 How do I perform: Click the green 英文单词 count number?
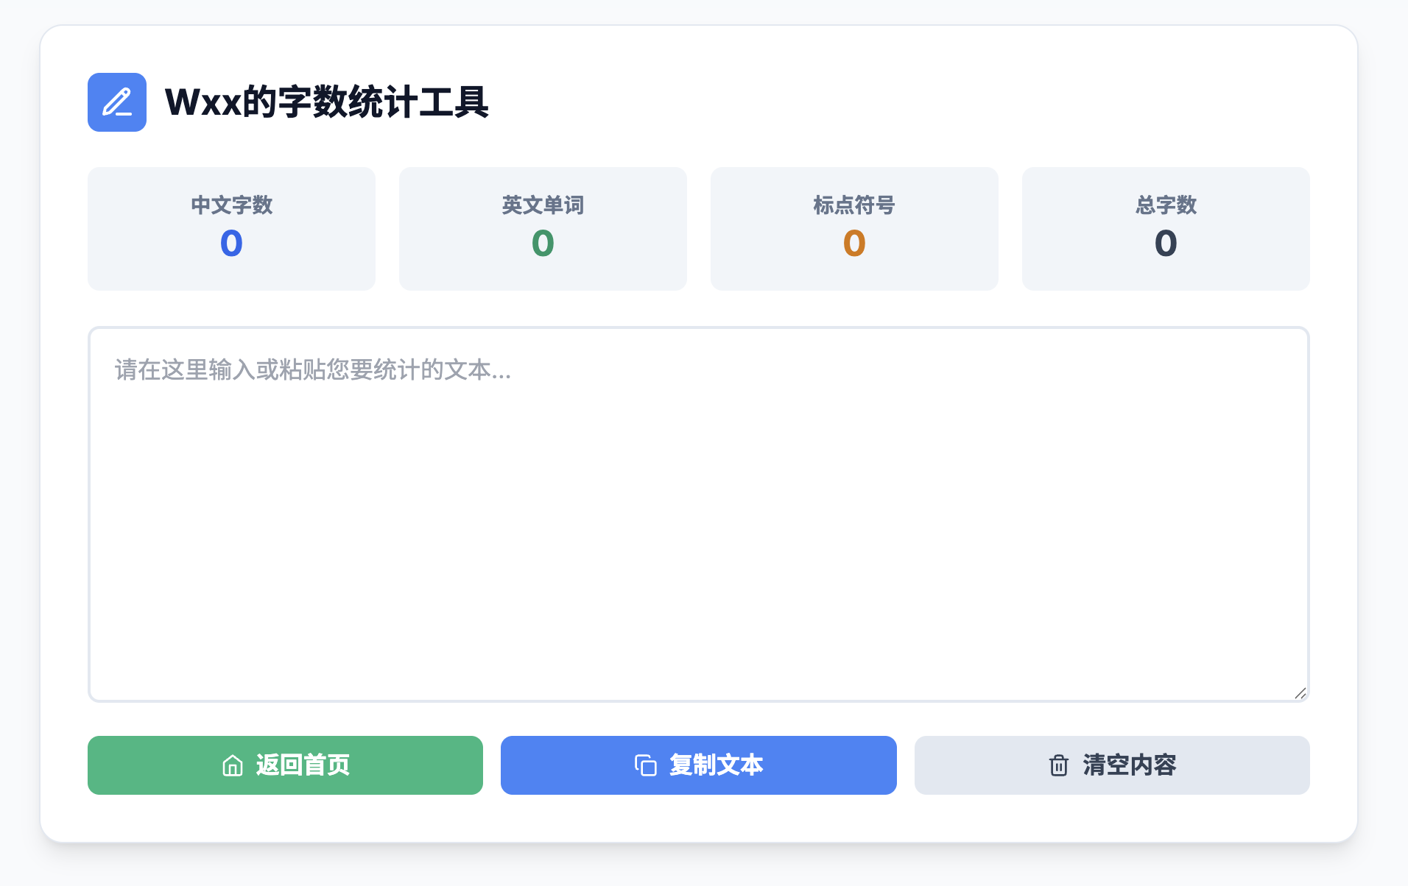coord(543,244)
